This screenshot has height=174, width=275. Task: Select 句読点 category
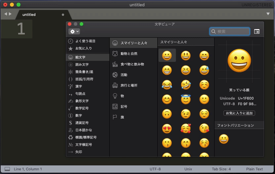click(88, 94)
